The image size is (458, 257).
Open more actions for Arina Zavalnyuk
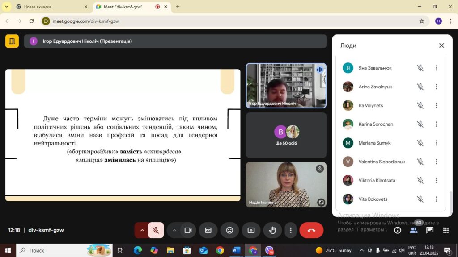pyautogui.click(x=437, y=87)
